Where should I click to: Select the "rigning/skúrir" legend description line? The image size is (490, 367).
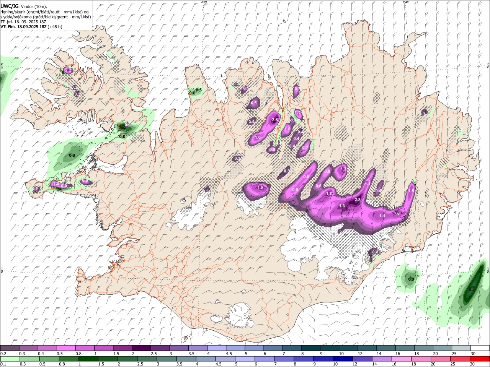click(44, 11)
